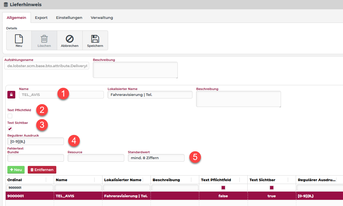
Task: Click the Abbrechen cancel icon
Action: click(70, 39)
